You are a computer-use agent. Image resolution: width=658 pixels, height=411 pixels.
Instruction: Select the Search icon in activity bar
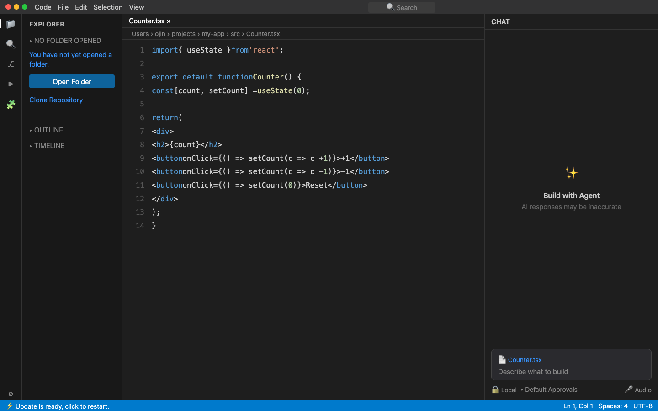point(11,44)
